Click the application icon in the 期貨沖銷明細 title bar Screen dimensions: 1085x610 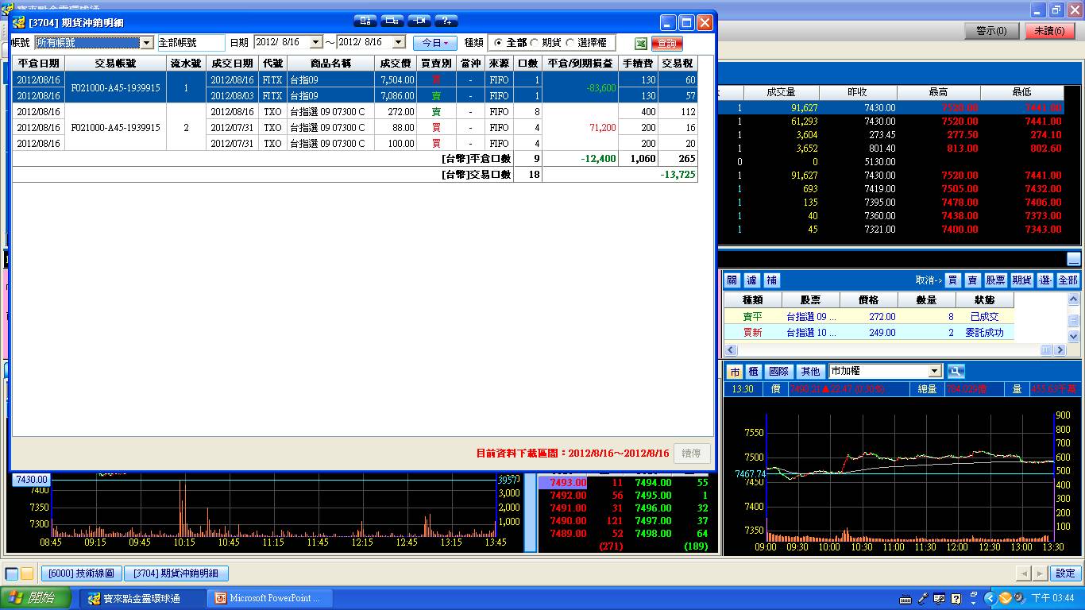coord(18,22)
